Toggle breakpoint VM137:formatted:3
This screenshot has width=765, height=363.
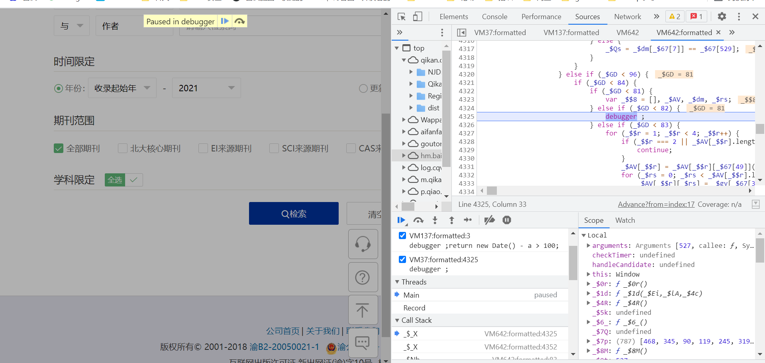click(402, 235)
